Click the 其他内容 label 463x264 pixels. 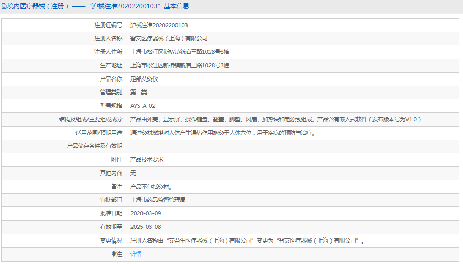(111, 173)
